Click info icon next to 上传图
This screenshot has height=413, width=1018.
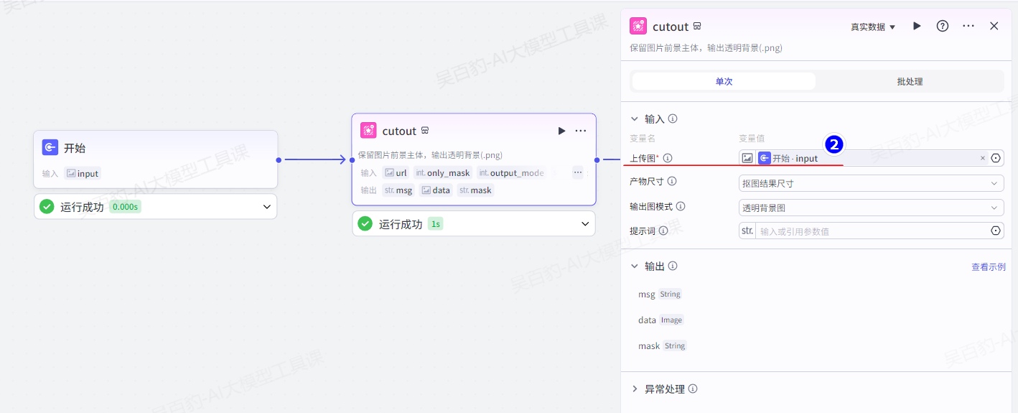click(x=668, y=158)
